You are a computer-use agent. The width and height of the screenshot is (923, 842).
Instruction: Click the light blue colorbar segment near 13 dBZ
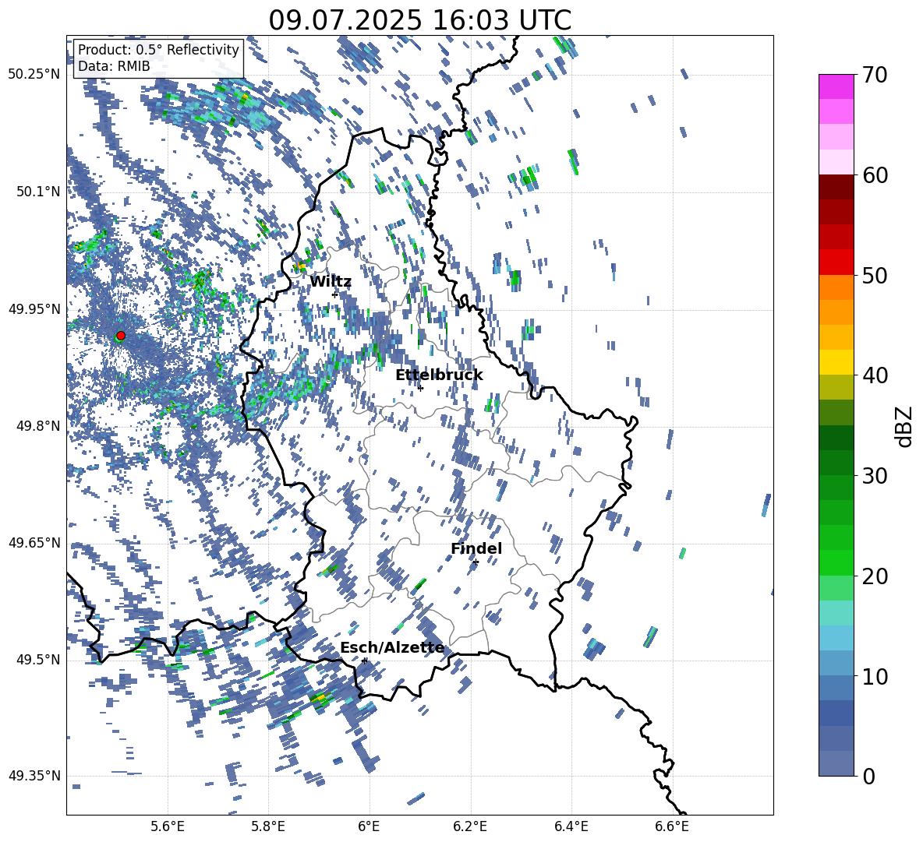point(836,638)
